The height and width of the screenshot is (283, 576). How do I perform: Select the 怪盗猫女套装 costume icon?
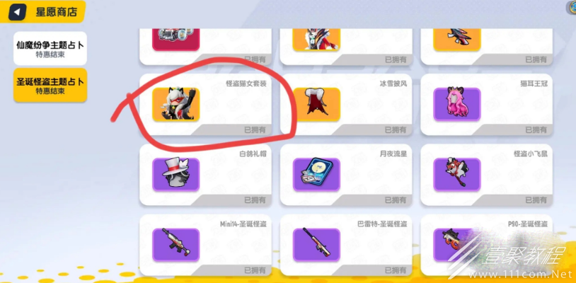click(x=176, y=104)
